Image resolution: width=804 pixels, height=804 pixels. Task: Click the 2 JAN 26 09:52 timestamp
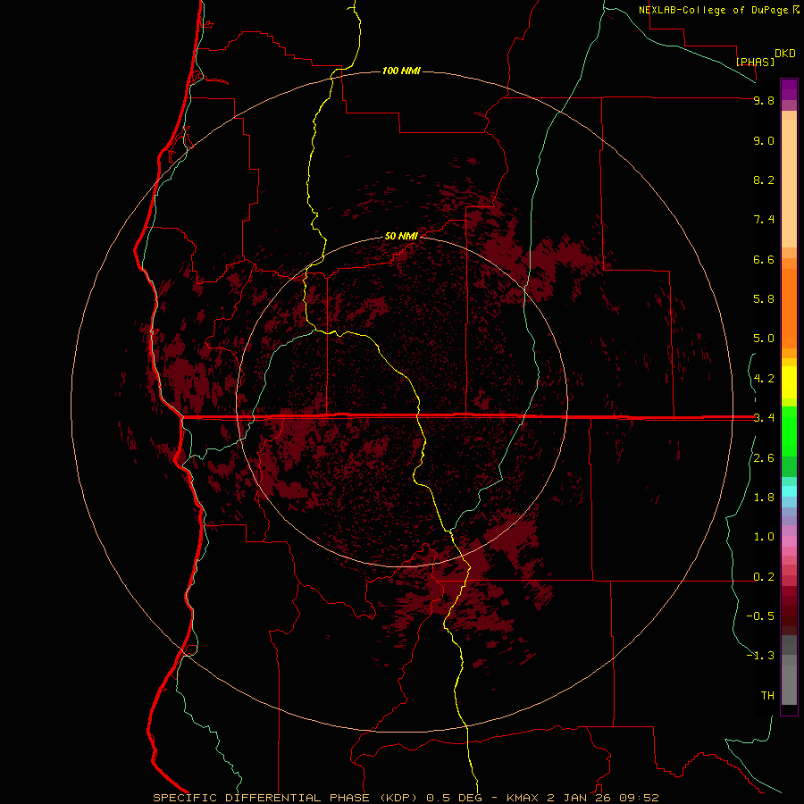pyautogui.click(x=602, y=798)
